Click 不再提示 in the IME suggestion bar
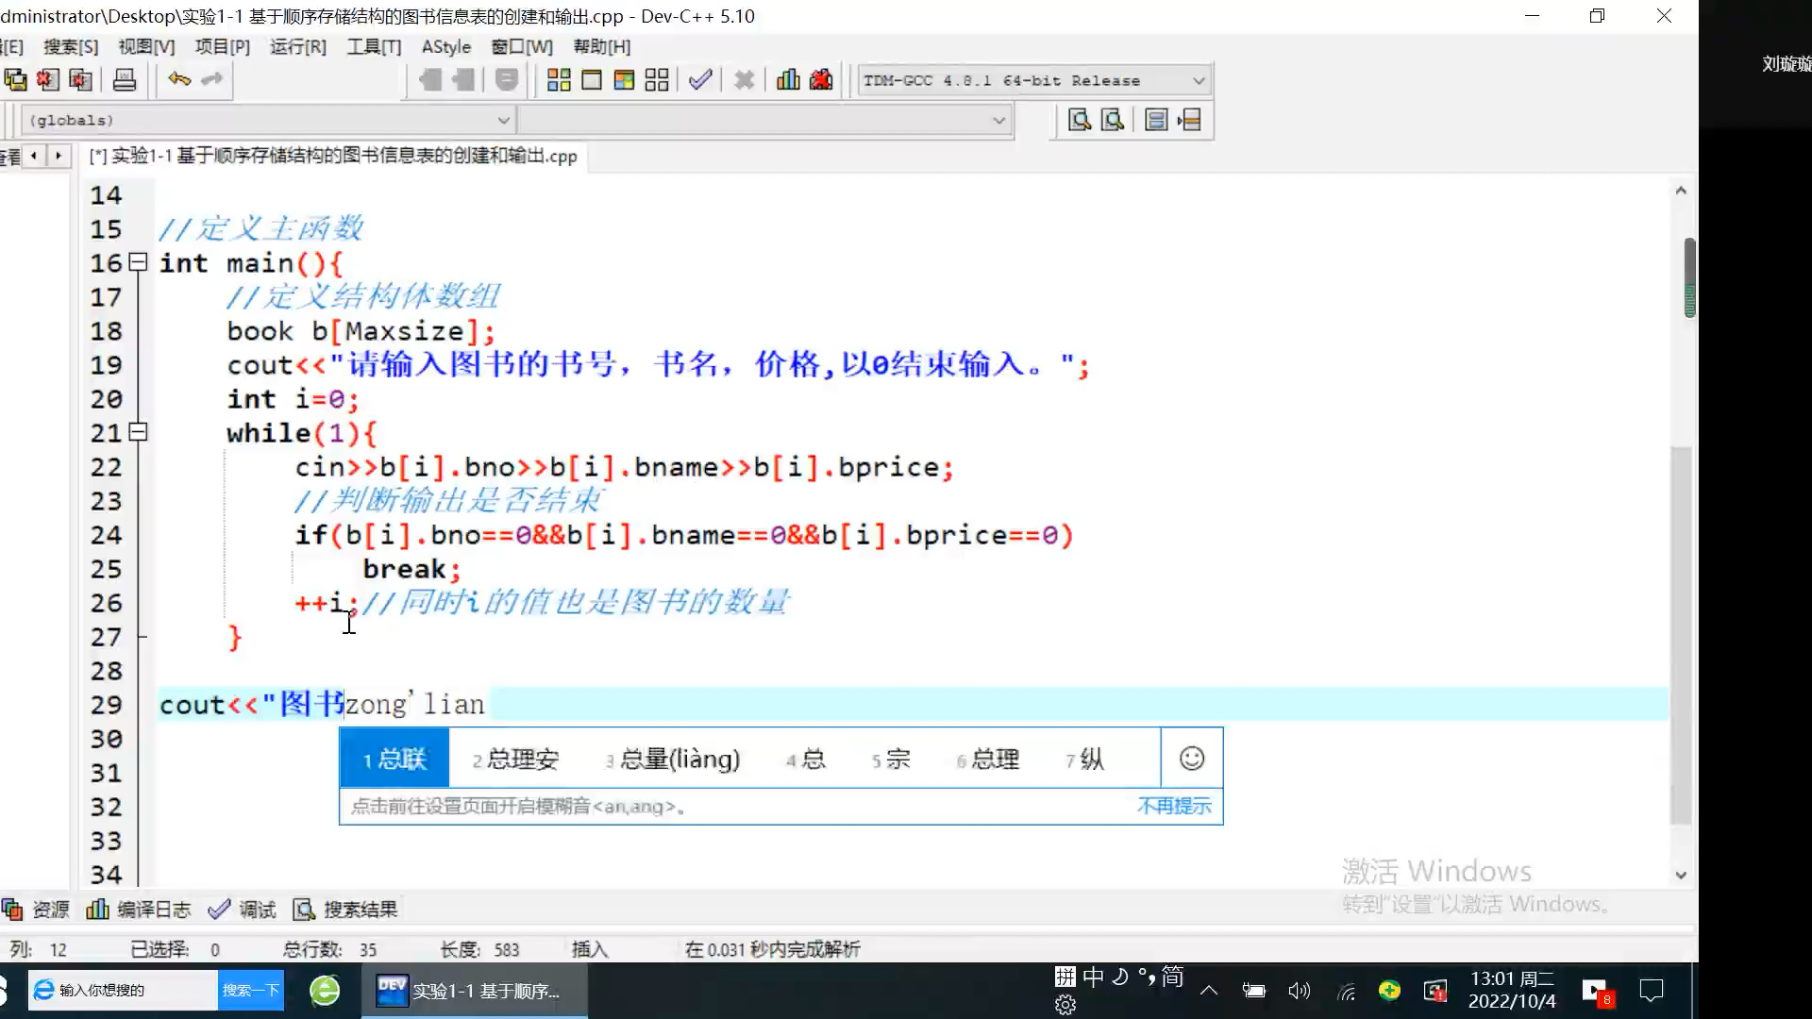The image size is (1812, 1019). 1174,806
